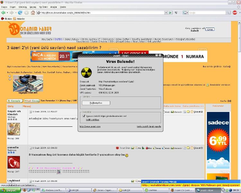
Task: Click the Stop loading icon
Action: pyautogui.click(x=26, y=13)
